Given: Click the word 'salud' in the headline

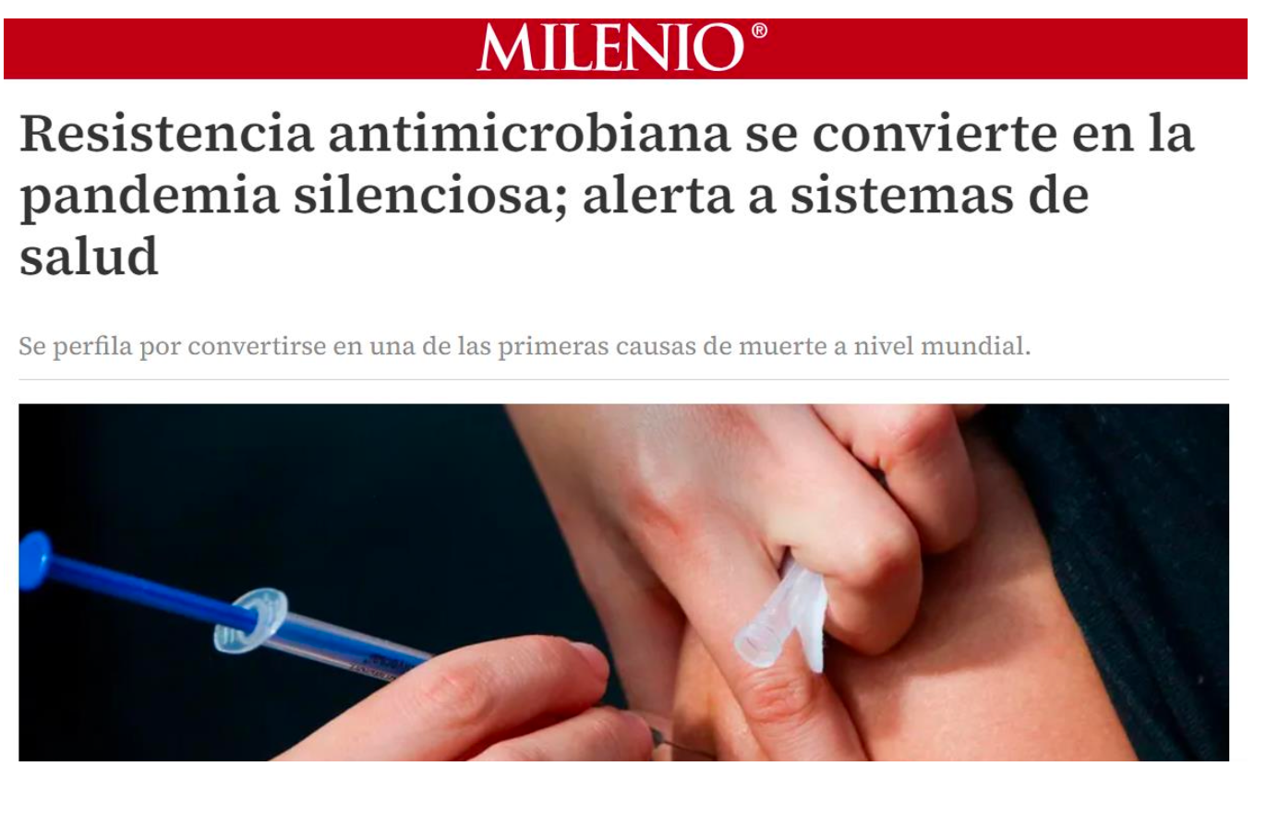Looking at the screenshot, I should tap(89, 257).
